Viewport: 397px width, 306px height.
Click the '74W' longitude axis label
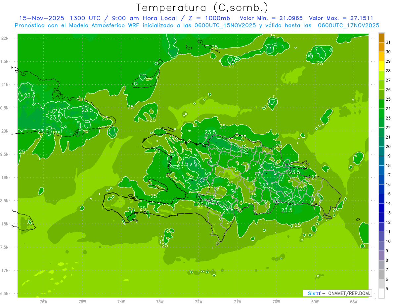pyautogui.click(x=121, y=302)
